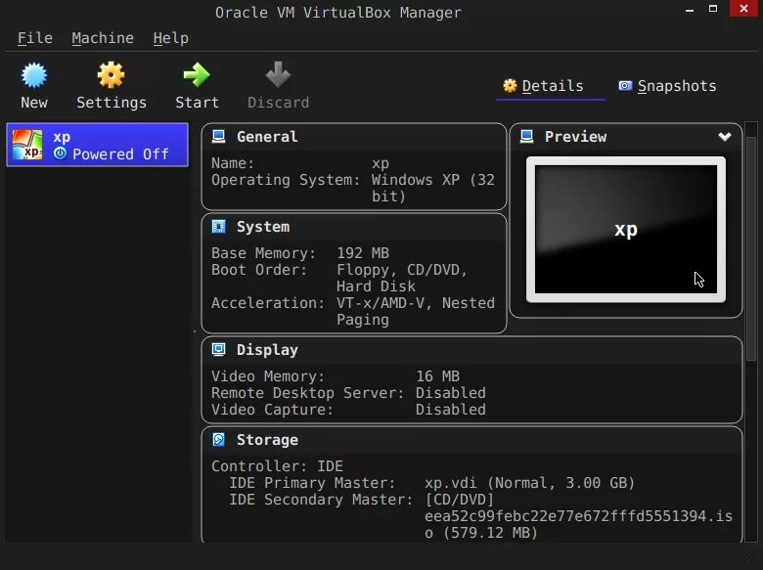
Task: Click the Storage section heading
Action: click(267, 440)
